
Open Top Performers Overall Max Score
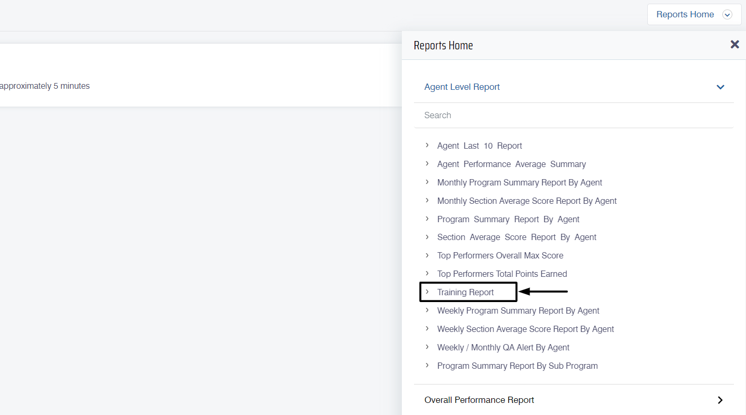coord(500,256)
